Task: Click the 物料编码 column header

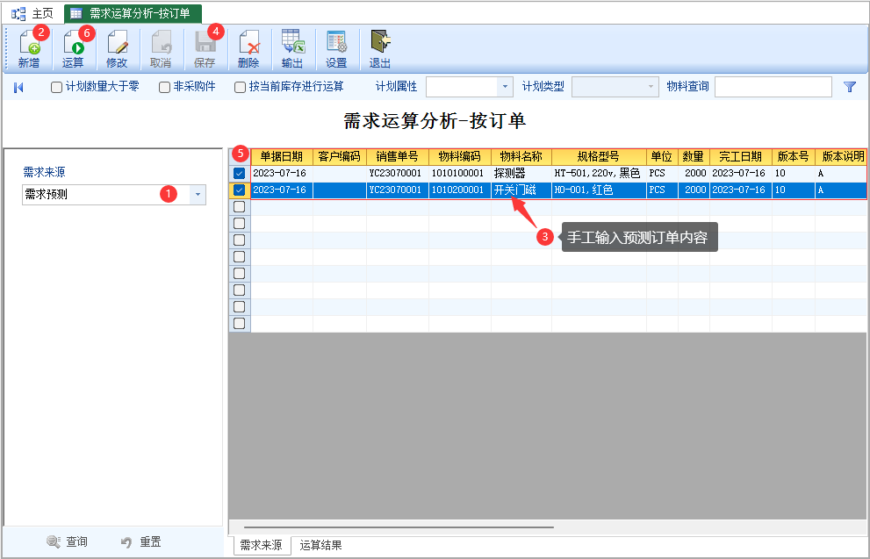Action: (459, 157)
